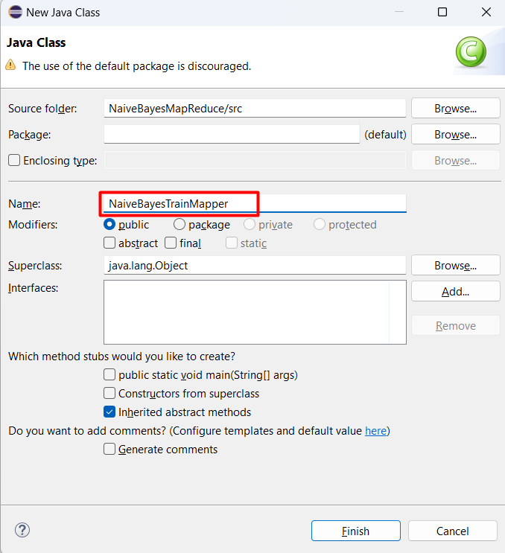Browse for the Source folder
The height and width of the screenshot is (553, 505).
click(455, 108)
